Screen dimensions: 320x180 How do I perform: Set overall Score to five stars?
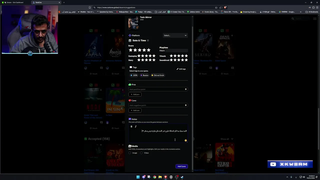tap(148, 50)
